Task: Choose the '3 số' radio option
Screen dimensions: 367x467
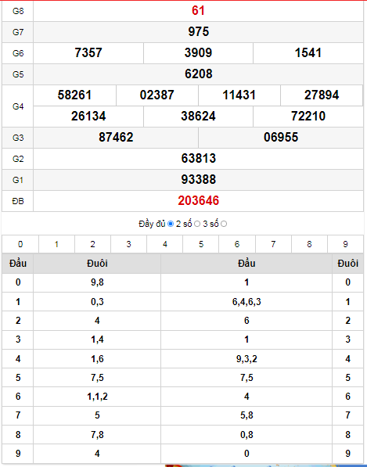Action: pyautogui.click(x=224, y=224)
